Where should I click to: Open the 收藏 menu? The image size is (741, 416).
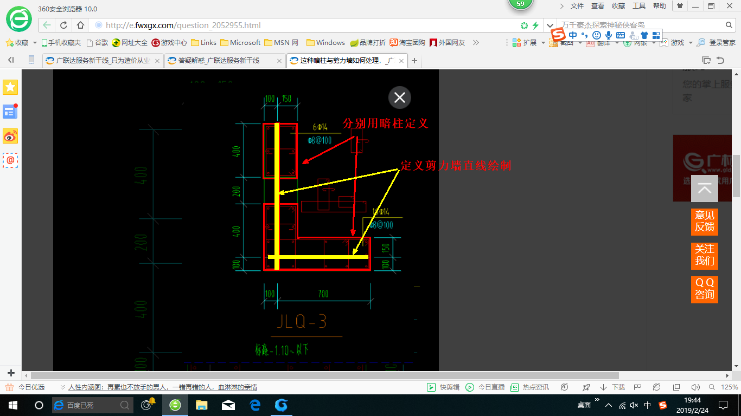pos(618,6)
